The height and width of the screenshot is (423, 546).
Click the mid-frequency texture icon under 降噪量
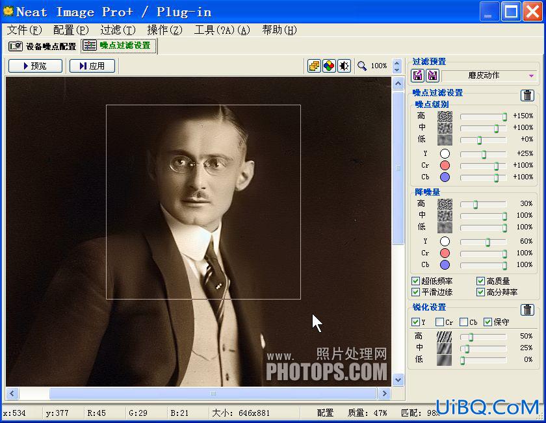click(445, 216)
